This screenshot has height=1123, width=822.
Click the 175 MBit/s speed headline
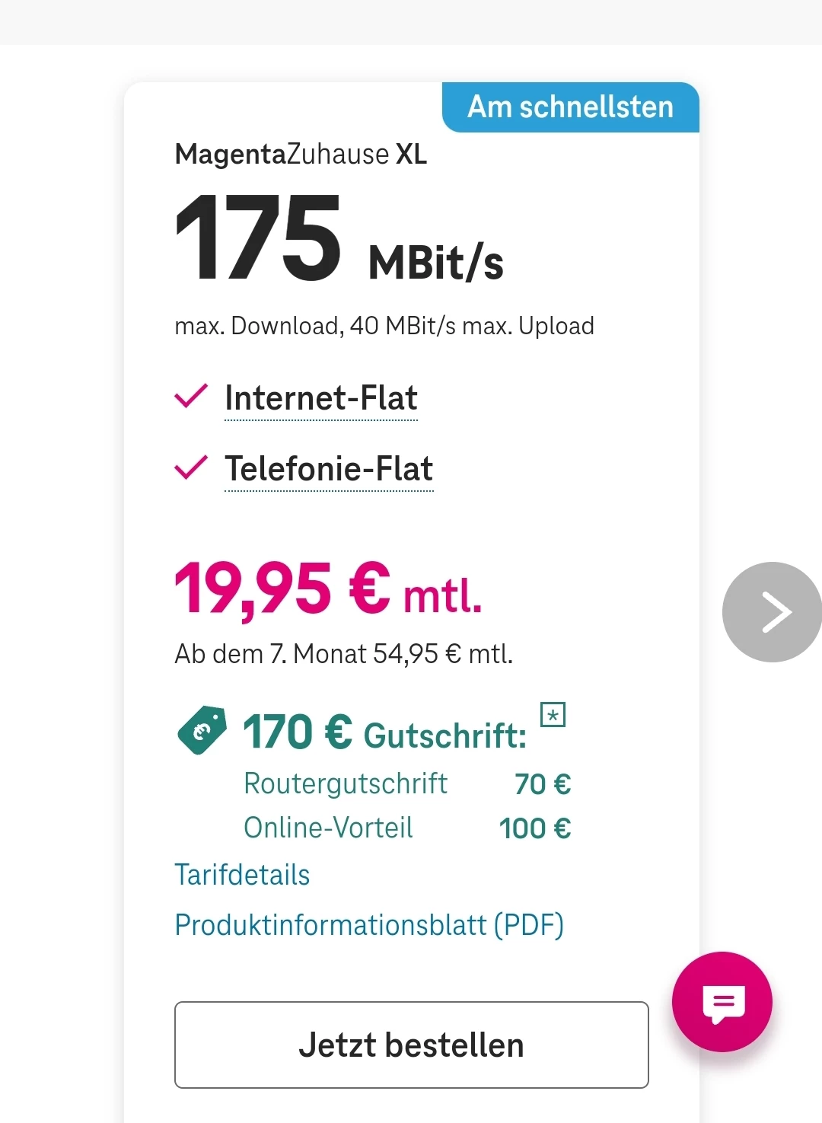click(339, 240)
